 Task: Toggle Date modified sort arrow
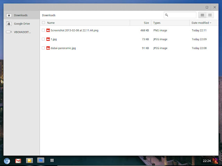[x=211, y=23]
